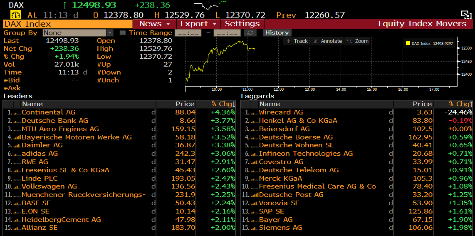Open the Group By dropdown
475x236 pixels.
(110, 33)
